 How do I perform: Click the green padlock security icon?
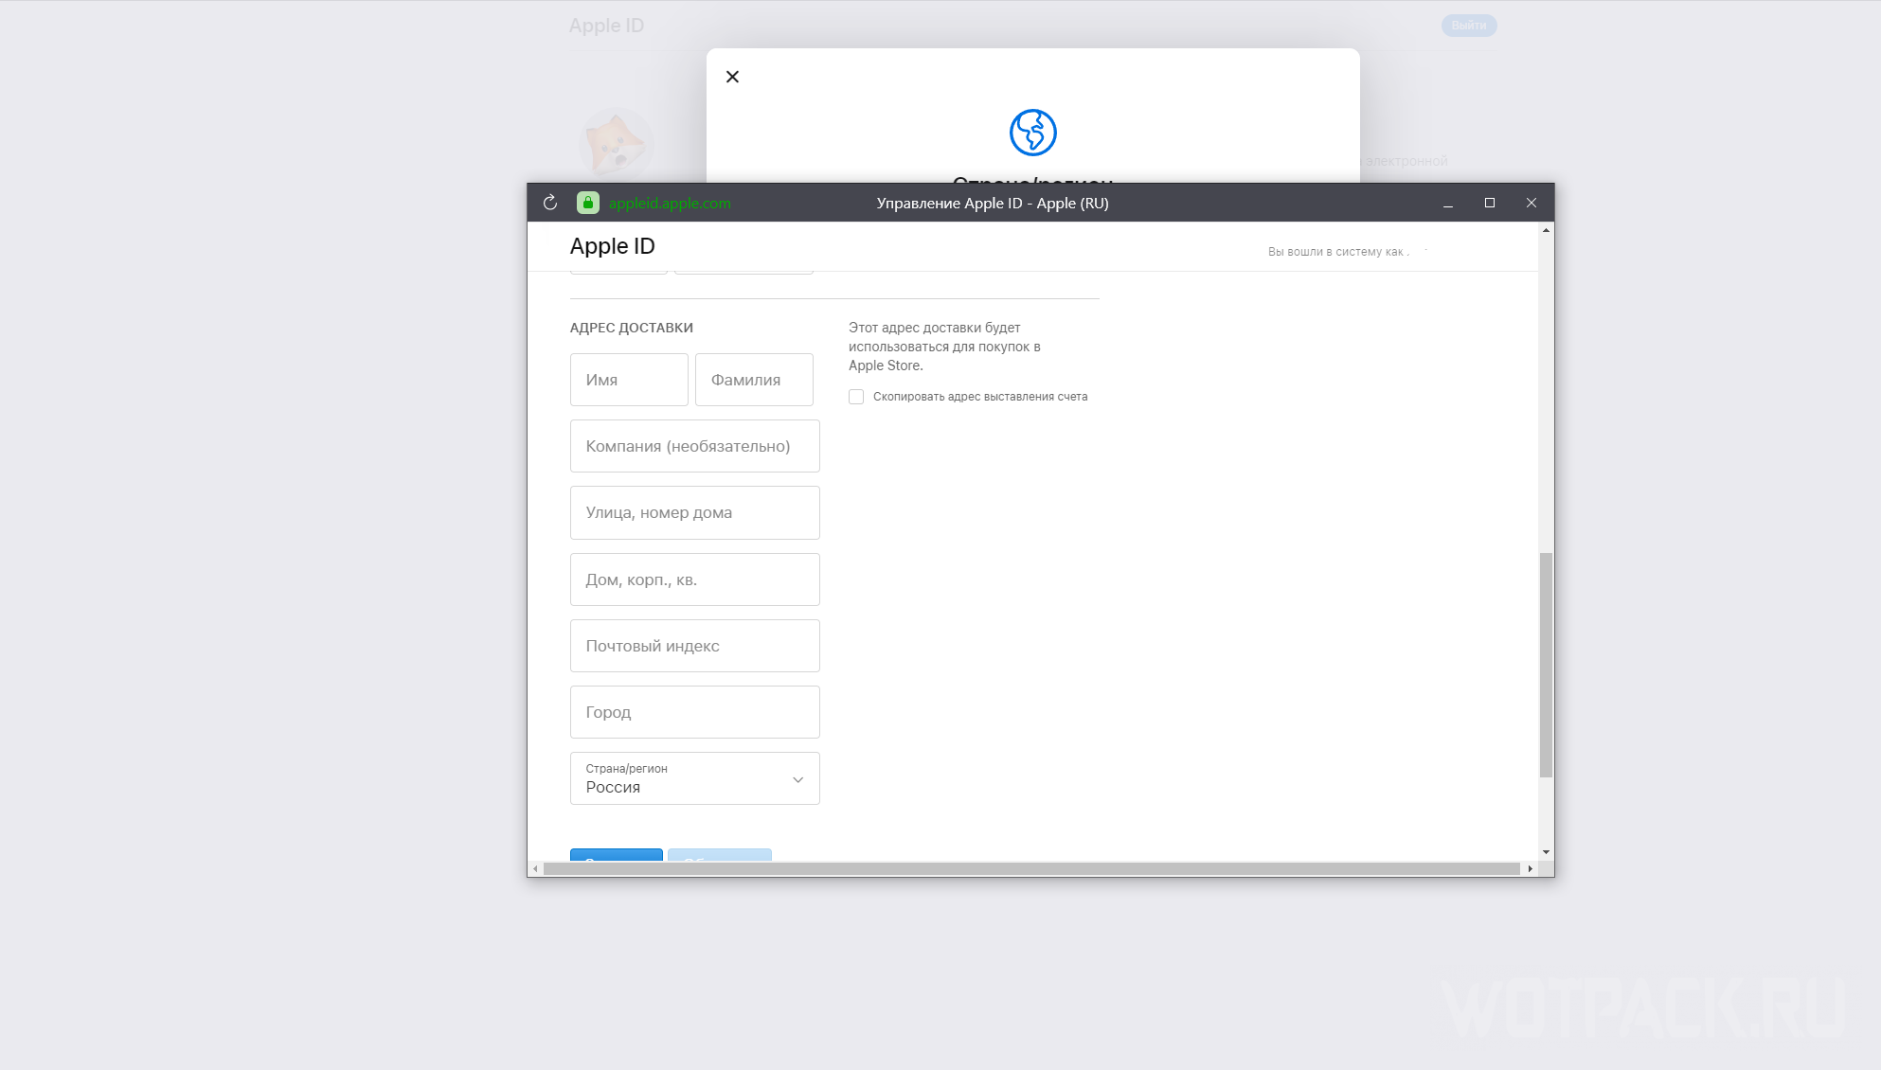(x=588, y=203)
